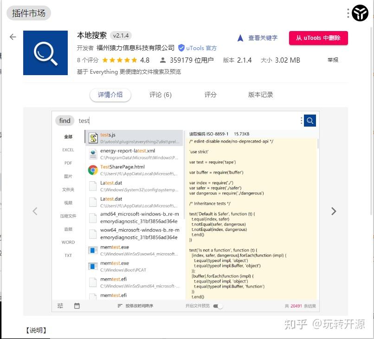Select the 图片 category in the sidebar
Image resolution: width=374 pixels, height=339 pixels.
[x=68, y=176]
